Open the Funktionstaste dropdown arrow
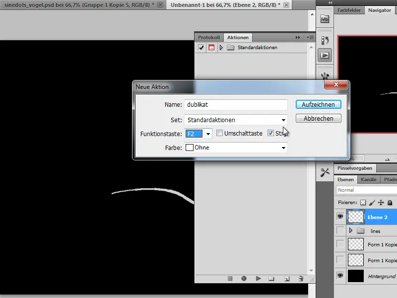Image resolution: width=397 pixels, height=298 pixels. tap(208, 134)
